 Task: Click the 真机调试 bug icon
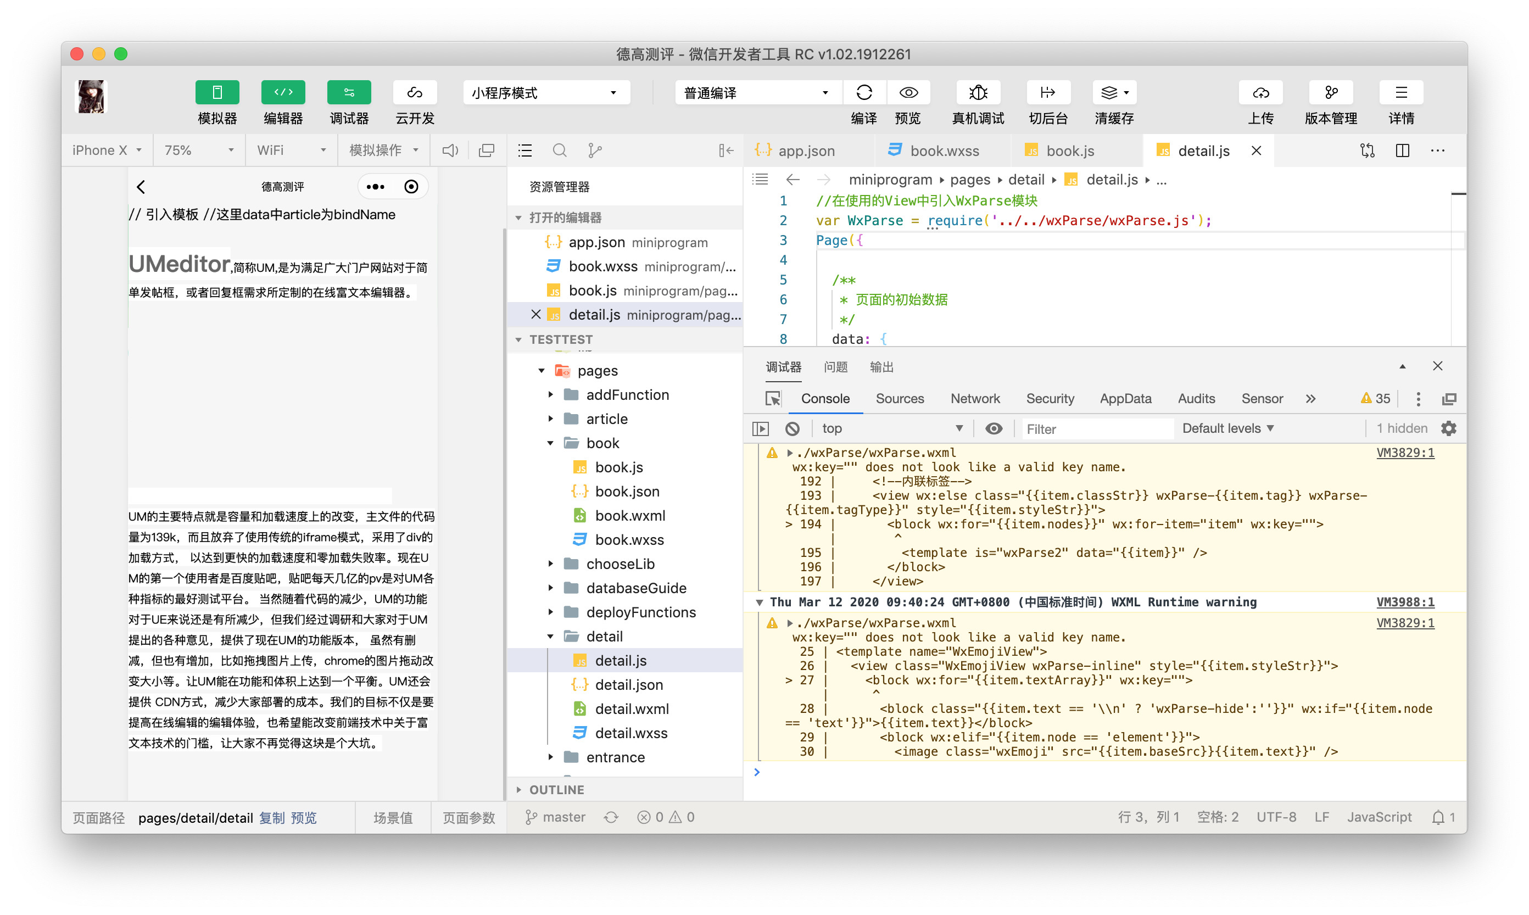(978, 92)
